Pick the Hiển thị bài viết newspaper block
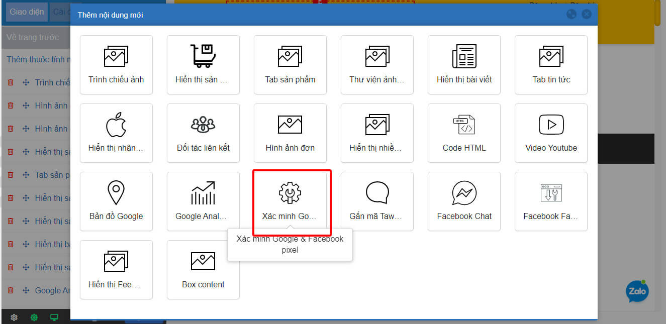Viewport: 666px width, 324px height. pyautogui.click(x=464, y=64)
